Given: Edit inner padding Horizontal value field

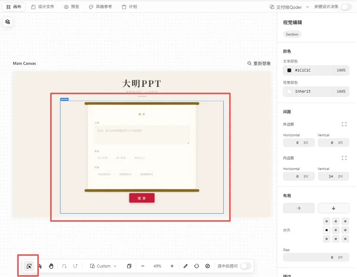Looking at the screenshot, I should pos(299,176).
